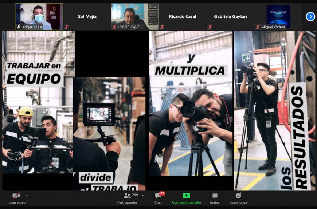Open the Participantes panel icon
The image size is (317, 209).
pyautogui.click(x=127, y=196)
